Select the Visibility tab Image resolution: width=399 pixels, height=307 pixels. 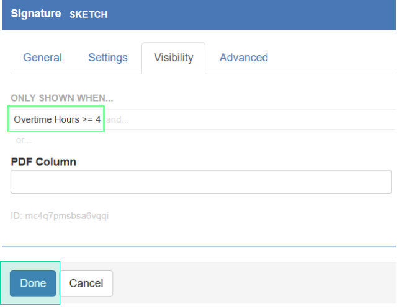click(174, 58)
